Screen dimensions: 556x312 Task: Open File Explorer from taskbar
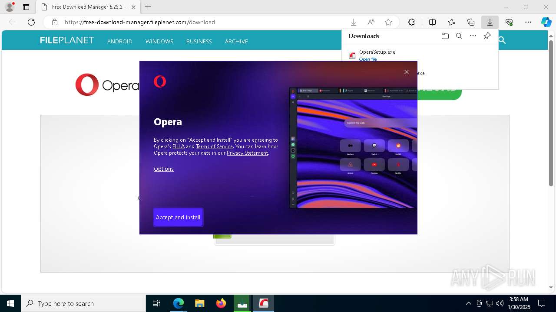coord(199,303)
